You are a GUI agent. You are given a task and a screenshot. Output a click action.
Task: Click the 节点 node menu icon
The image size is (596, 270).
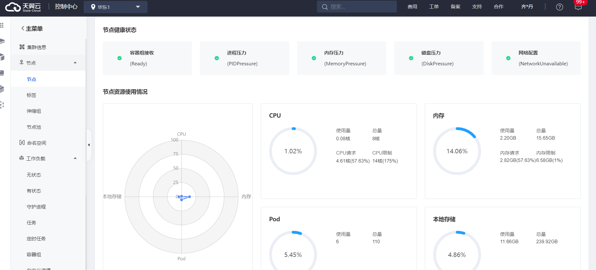[22, 62]
